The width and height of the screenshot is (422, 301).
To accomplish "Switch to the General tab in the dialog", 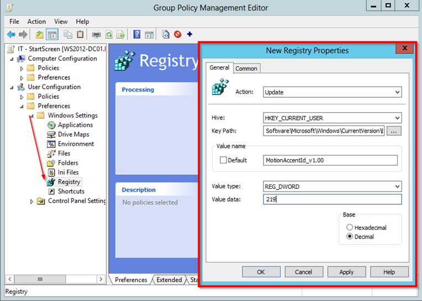I will [219, 67].
